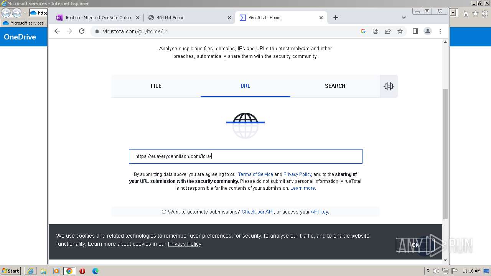
Task: Select the URL tab on VirusTotal
Action: point(245,86)
